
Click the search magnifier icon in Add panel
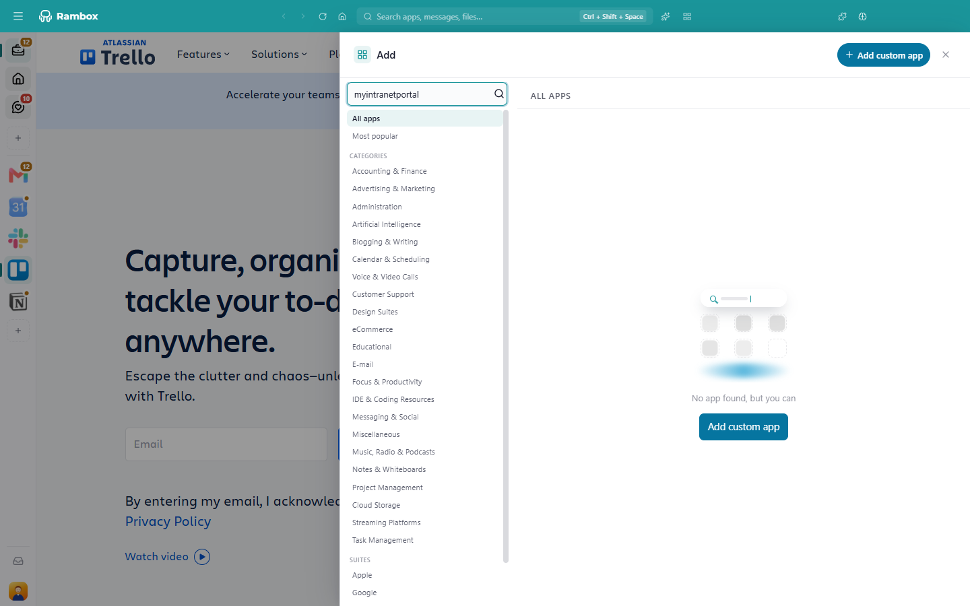[x=499, y=94]
